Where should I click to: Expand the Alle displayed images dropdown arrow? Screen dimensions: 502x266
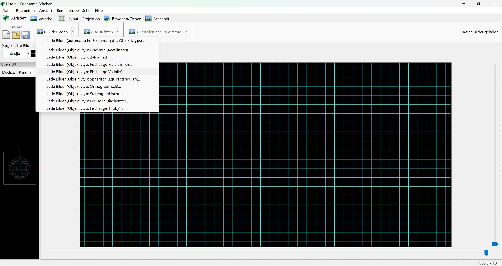pos(28,54)
